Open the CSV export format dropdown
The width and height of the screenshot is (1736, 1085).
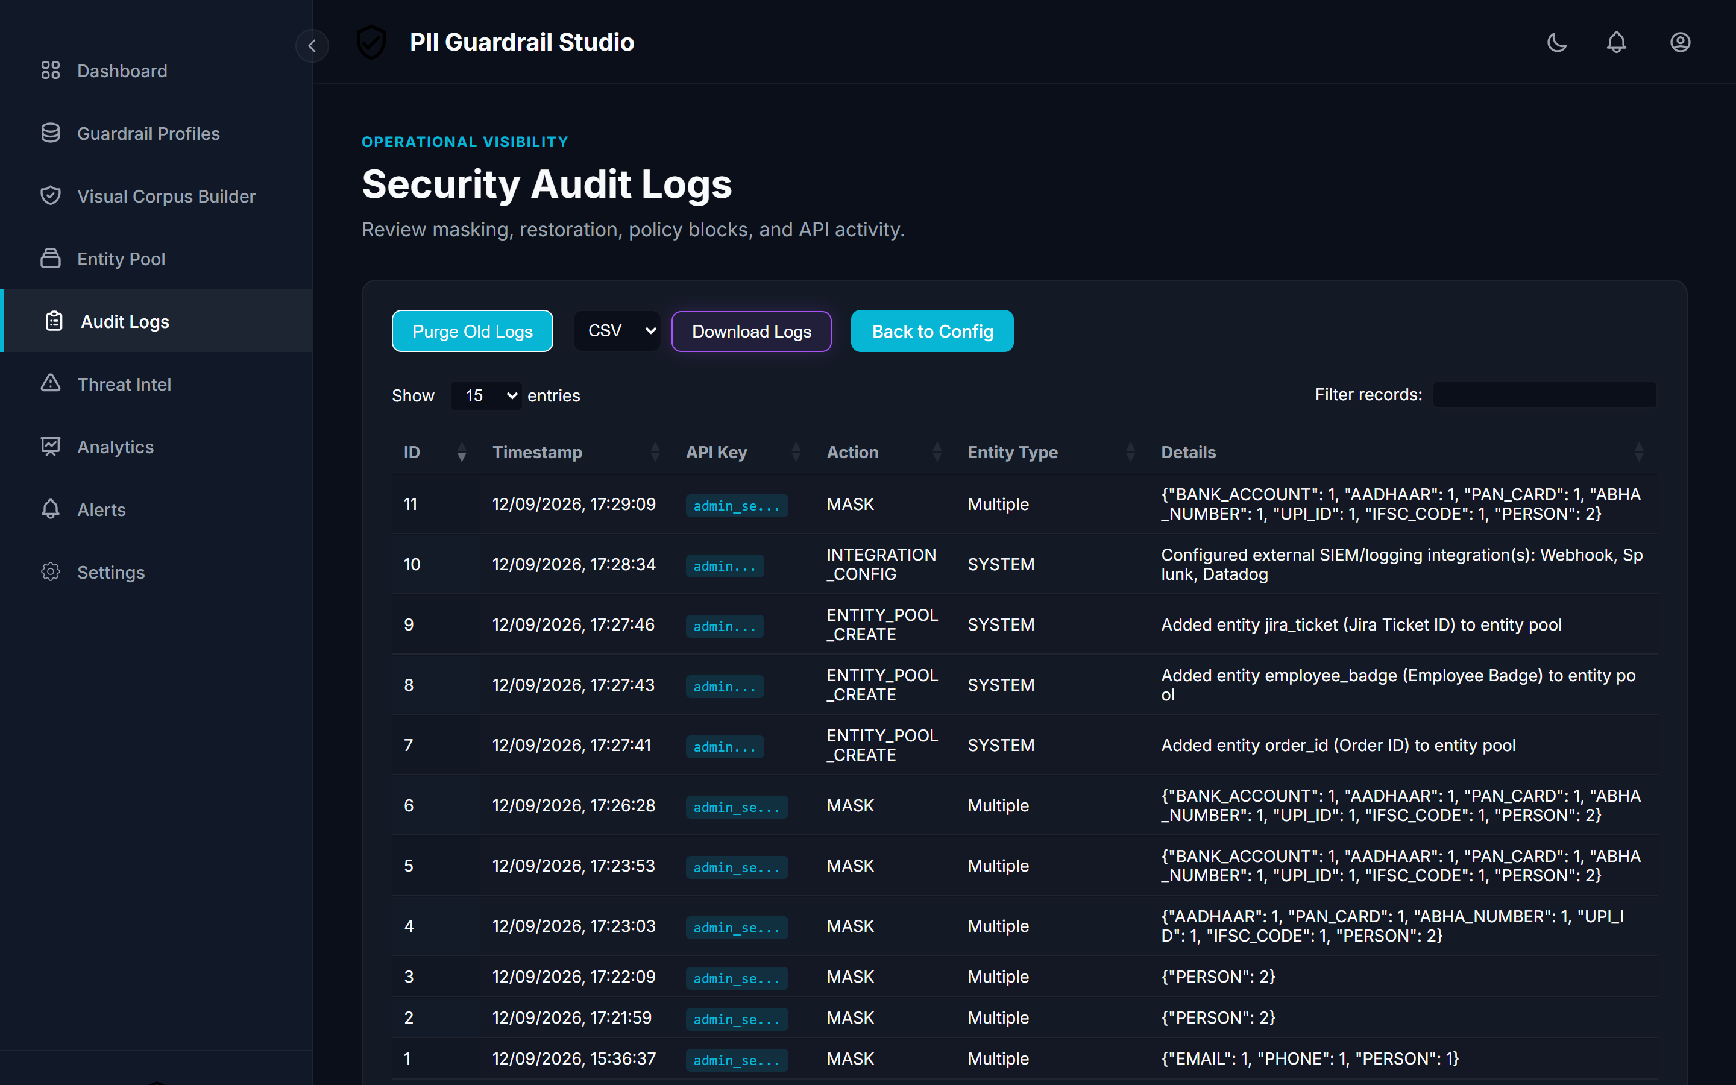point(617,331)
